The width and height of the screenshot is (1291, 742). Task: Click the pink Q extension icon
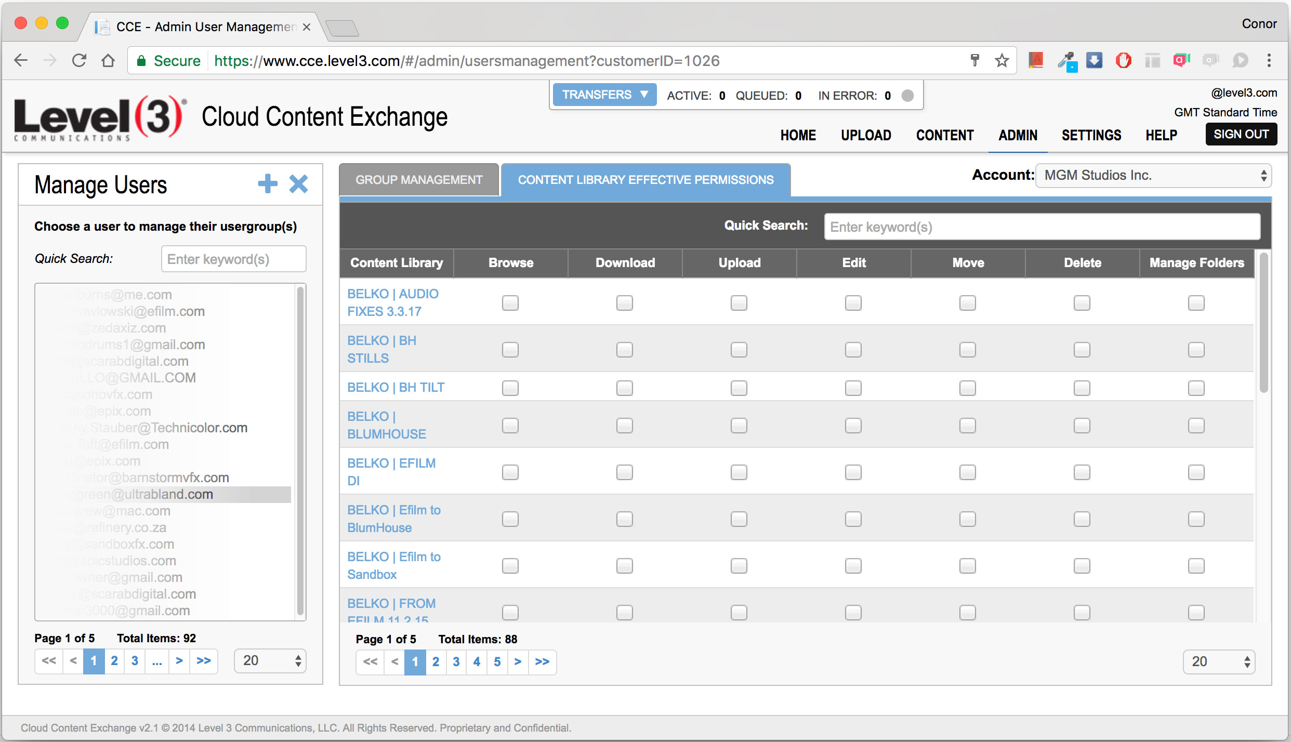[x=1181, y=61]
